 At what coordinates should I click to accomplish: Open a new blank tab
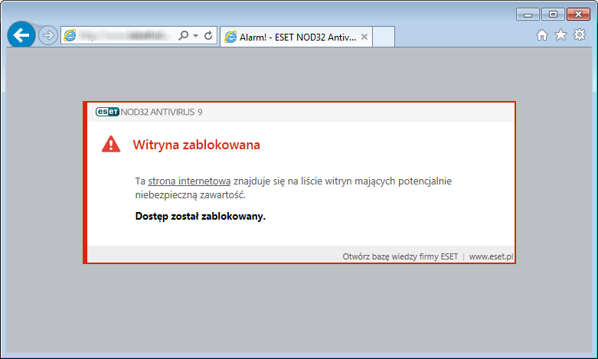[384, 37]
